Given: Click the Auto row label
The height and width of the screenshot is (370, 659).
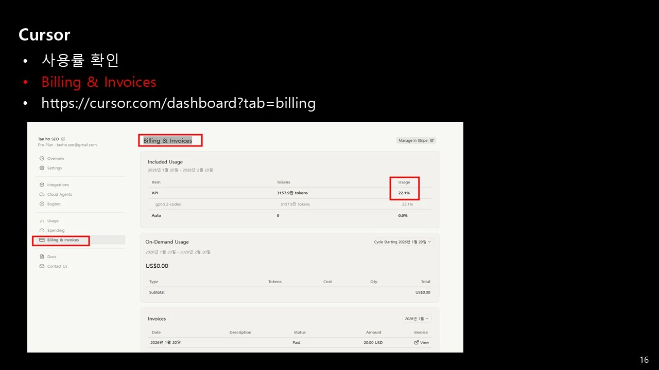Looking at the screenshot, I should [x=156, y=216].
